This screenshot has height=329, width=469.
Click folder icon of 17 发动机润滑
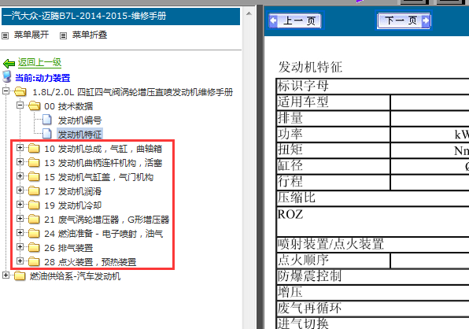tap(34, 190)
